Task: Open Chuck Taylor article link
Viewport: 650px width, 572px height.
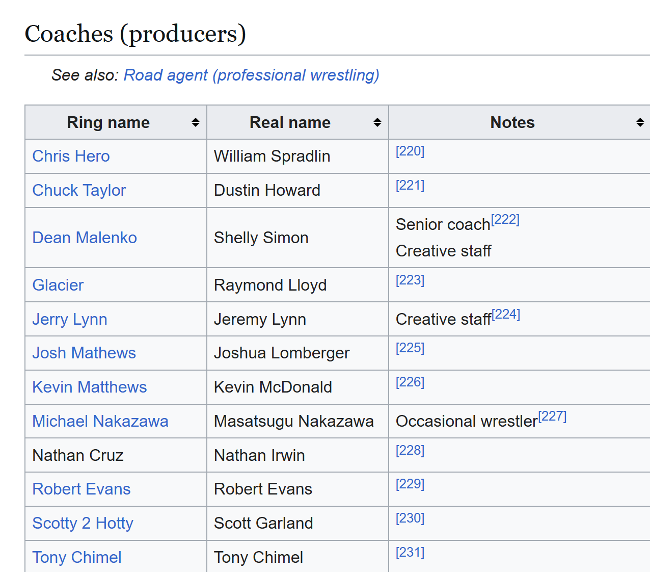Action: [x=79, y=190]
